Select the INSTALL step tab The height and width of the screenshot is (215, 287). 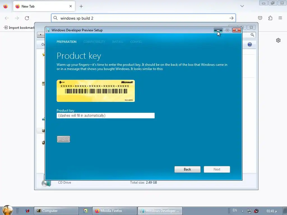[117, 42]
